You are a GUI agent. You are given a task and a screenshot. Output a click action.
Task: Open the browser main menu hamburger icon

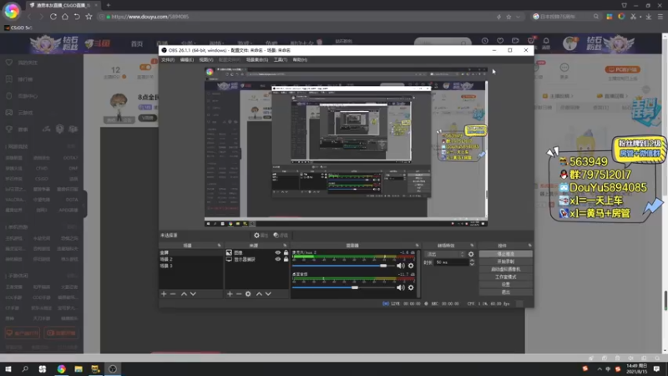660,17
